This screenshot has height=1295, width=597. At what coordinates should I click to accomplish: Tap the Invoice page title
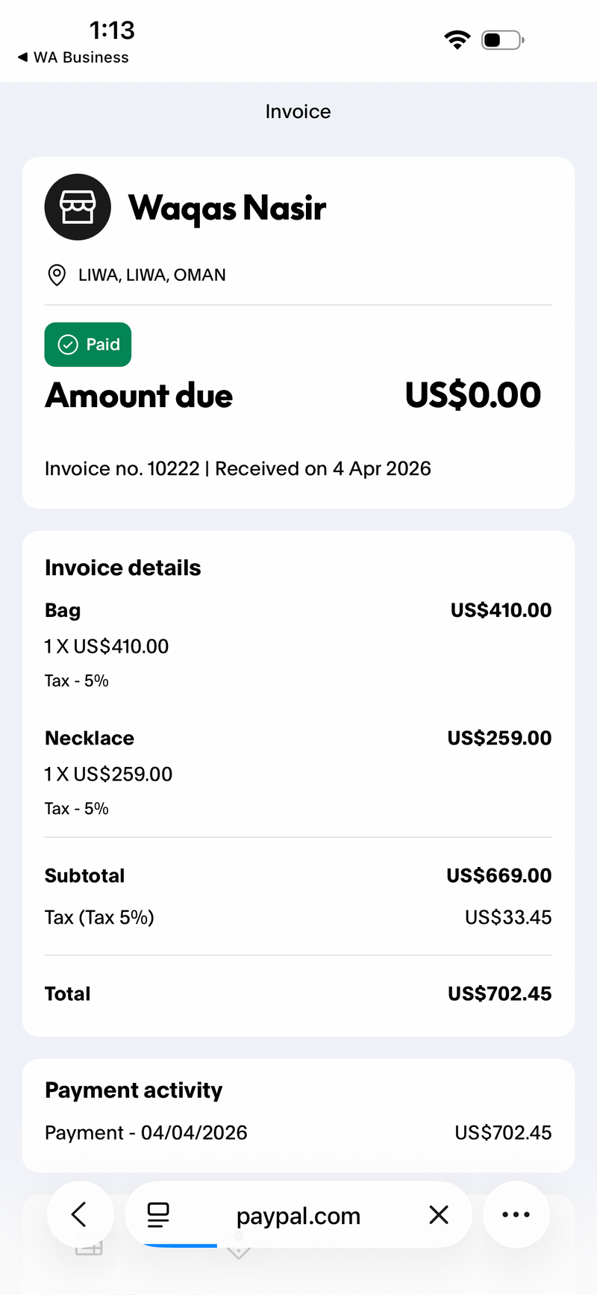click(298, 111)
